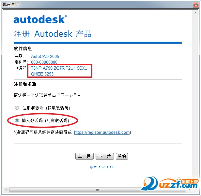Click the autodesk logo
Image resolution: width=201 pixels, height=196 pixels.
pos(40,19)
